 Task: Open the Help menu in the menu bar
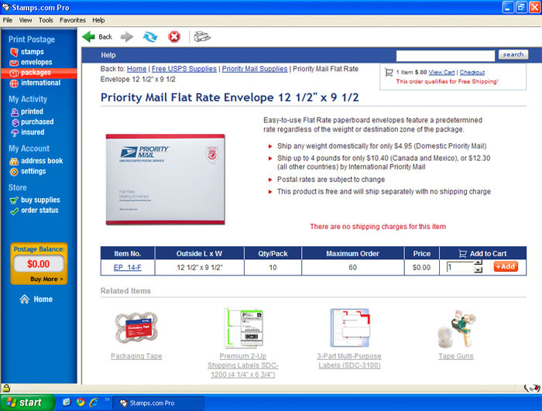coord(98,20)
